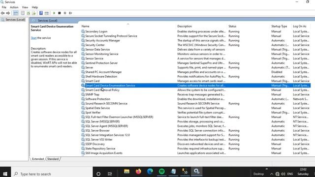Open Microsoft Edge from the taskbar
This screenshot has height=177, width=315.
pyautogui.click(x=150, y=172)
